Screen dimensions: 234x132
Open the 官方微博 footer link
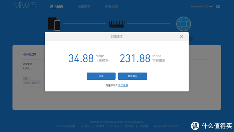[x=100, y=126]
